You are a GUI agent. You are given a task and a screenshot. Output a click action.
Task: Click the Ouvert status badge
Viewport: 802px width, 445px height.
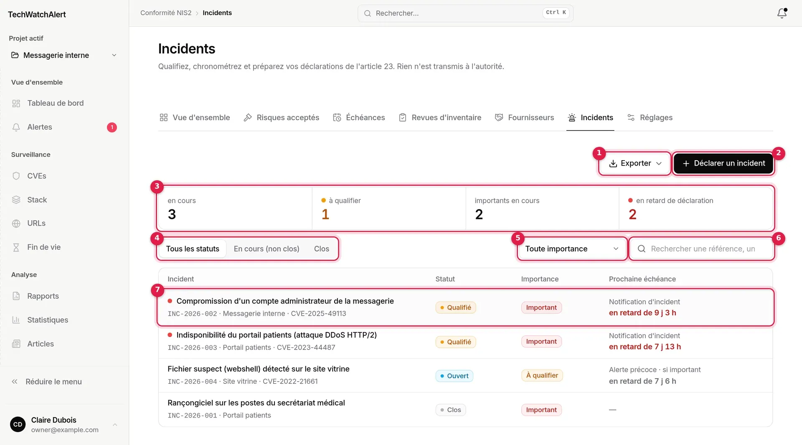pos(454,376)
